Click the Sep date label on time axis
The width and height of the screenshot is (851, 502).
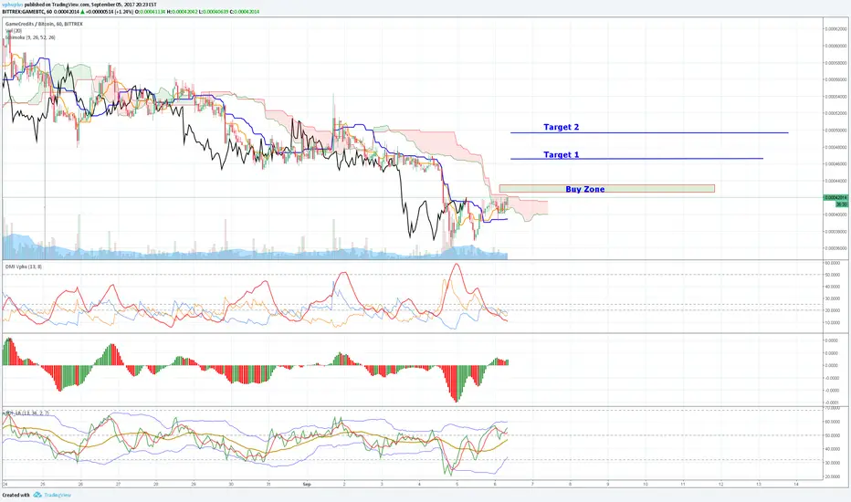pos(307,484)
